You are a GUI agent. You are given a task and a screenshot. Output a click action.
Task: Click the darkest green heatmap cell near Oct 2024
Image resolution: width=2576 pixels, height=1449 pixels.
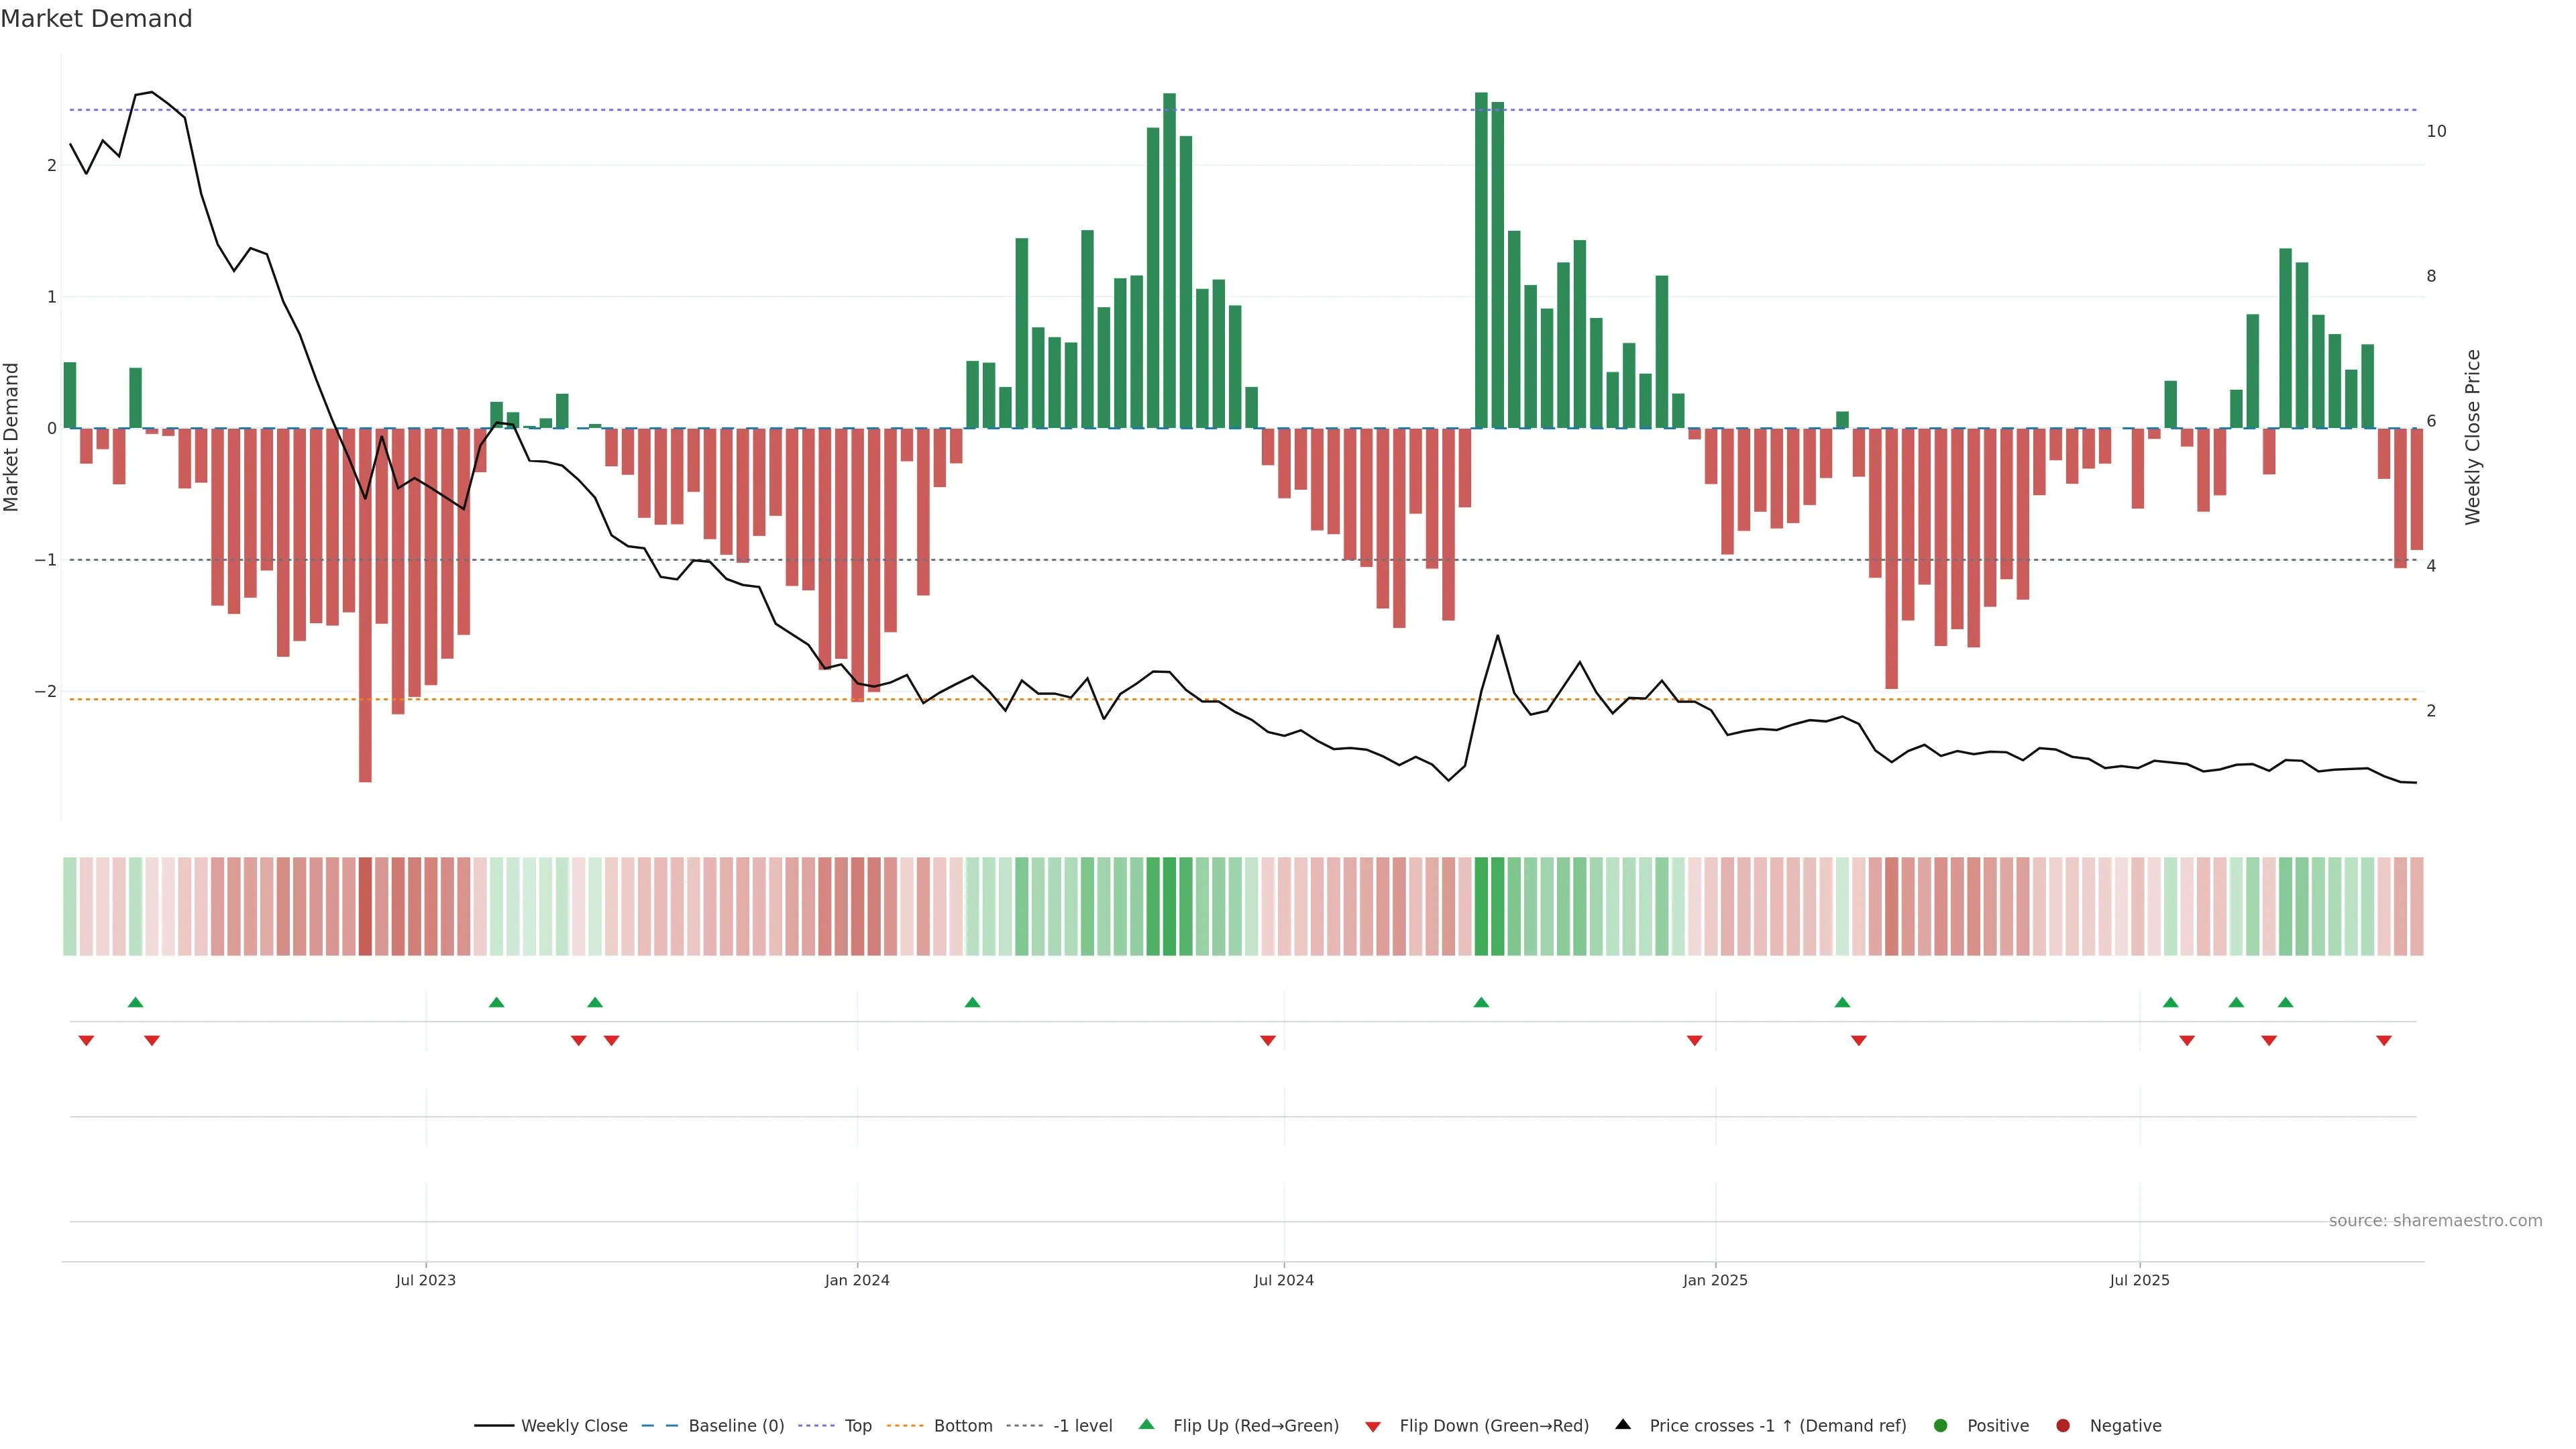click(1481, 906)
